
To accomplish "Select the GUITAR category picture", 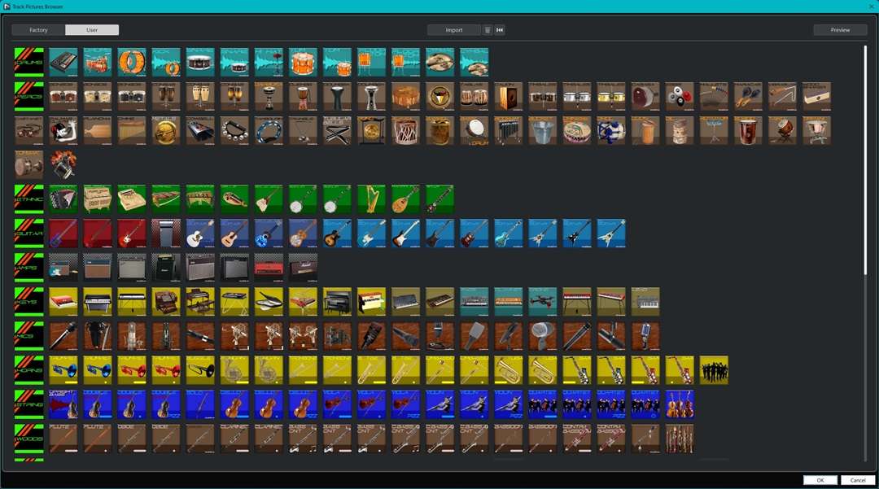I will click(29, 233).
